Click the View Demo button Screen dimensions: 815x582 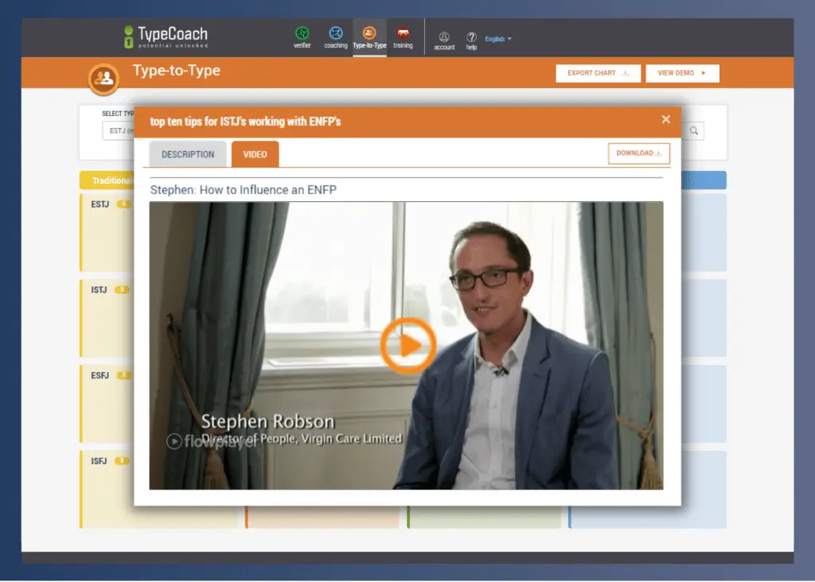click(682, 73)
